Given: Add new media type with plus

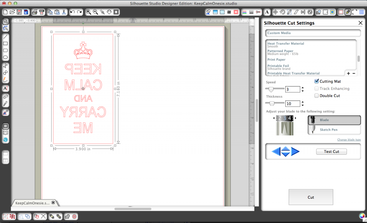Looking at the screenshot, I should [348, 73].
